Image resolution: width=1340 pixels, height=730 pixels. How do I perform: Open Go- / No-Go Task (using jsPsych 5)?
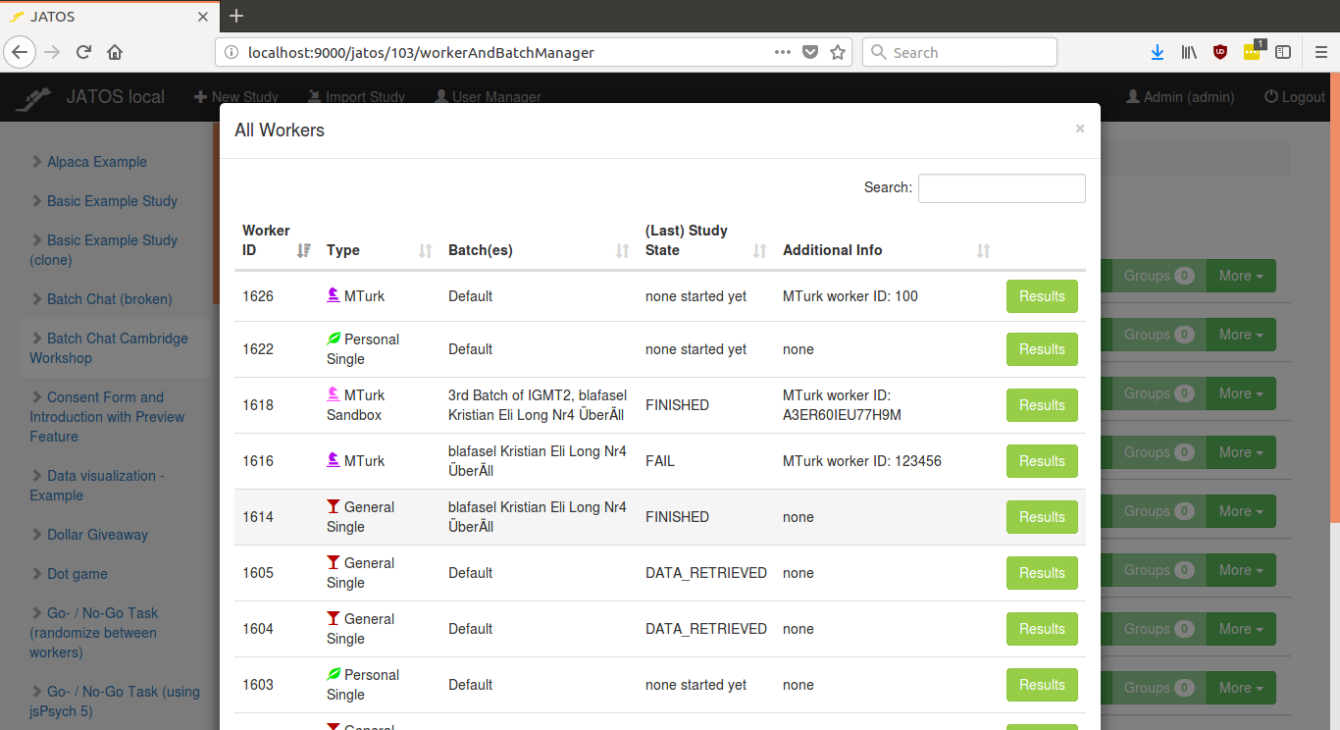click(115, 702)
